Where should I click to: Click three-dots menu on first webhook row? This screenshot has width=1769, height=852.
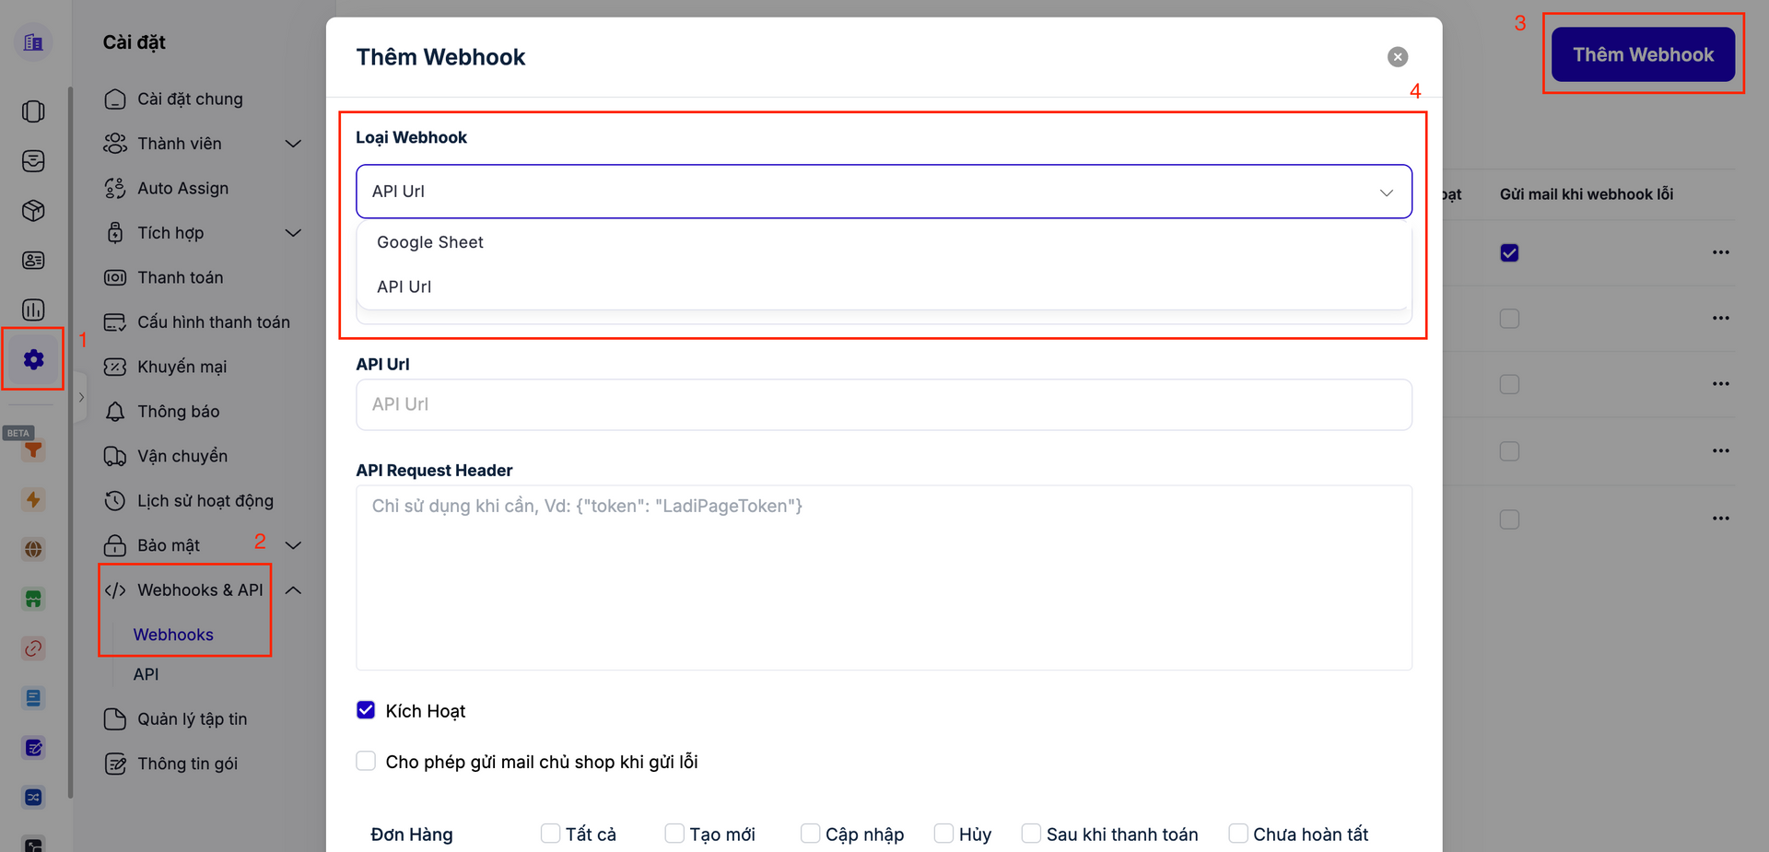[1720, 252]
